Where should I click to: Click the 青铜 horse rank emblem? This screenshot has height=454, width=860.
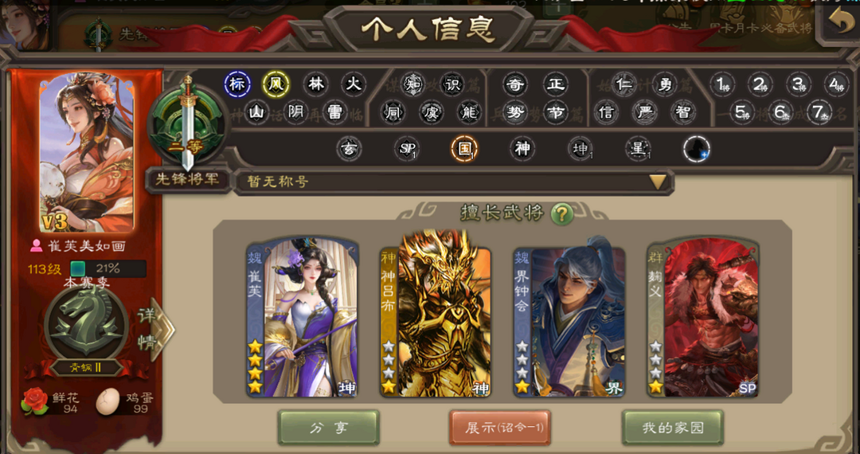pyautogui.click(x=86, y=327)
